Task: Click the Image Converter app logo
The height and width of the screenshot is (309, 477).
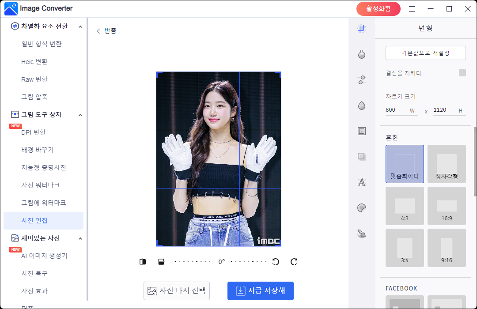Action: click(x=11, y=8)
